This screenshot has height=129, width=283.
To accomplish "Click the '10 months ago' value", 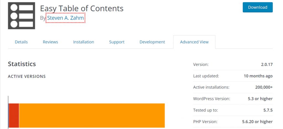I will [x=258, y=76].
